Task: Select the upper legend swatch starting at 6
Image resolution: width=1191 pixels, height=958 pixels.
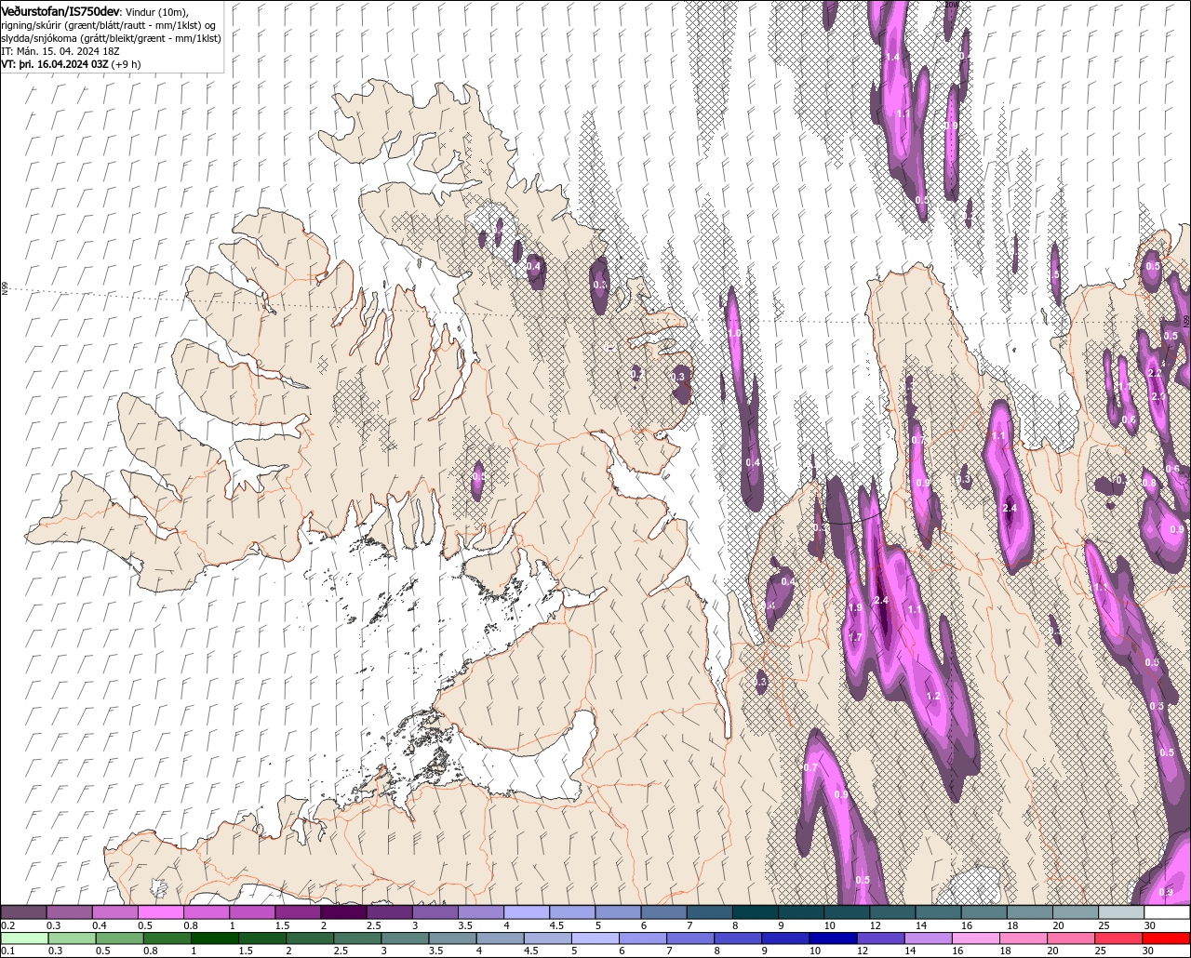Action: tap(664, 912)
